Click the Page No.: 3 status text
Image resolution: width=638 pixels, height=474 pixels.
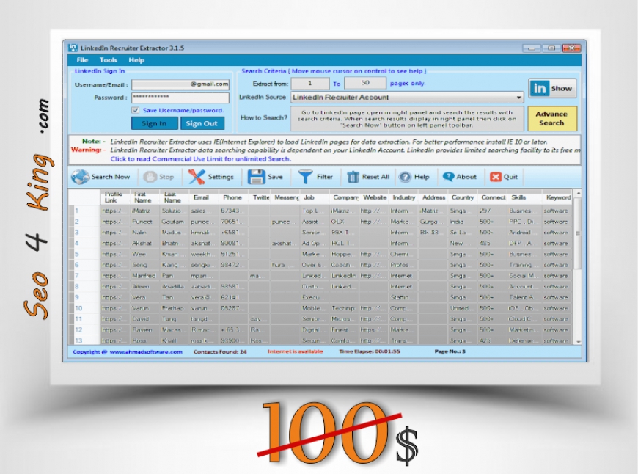point(450,351)
